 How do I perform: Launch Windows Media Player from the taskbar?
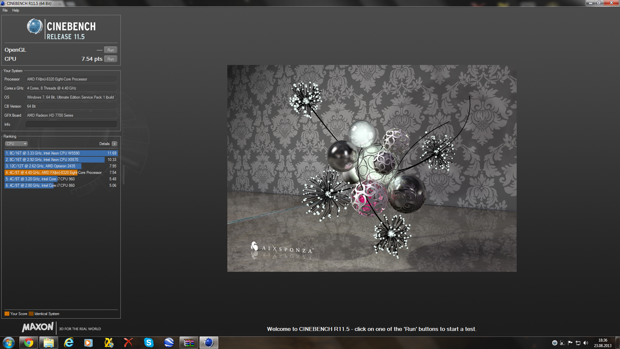(x=88, y=343)
